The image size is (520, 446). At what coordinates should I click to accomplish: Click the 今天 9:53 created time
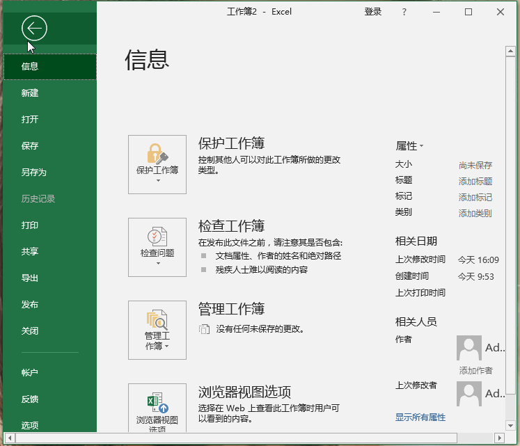point(476,276)
